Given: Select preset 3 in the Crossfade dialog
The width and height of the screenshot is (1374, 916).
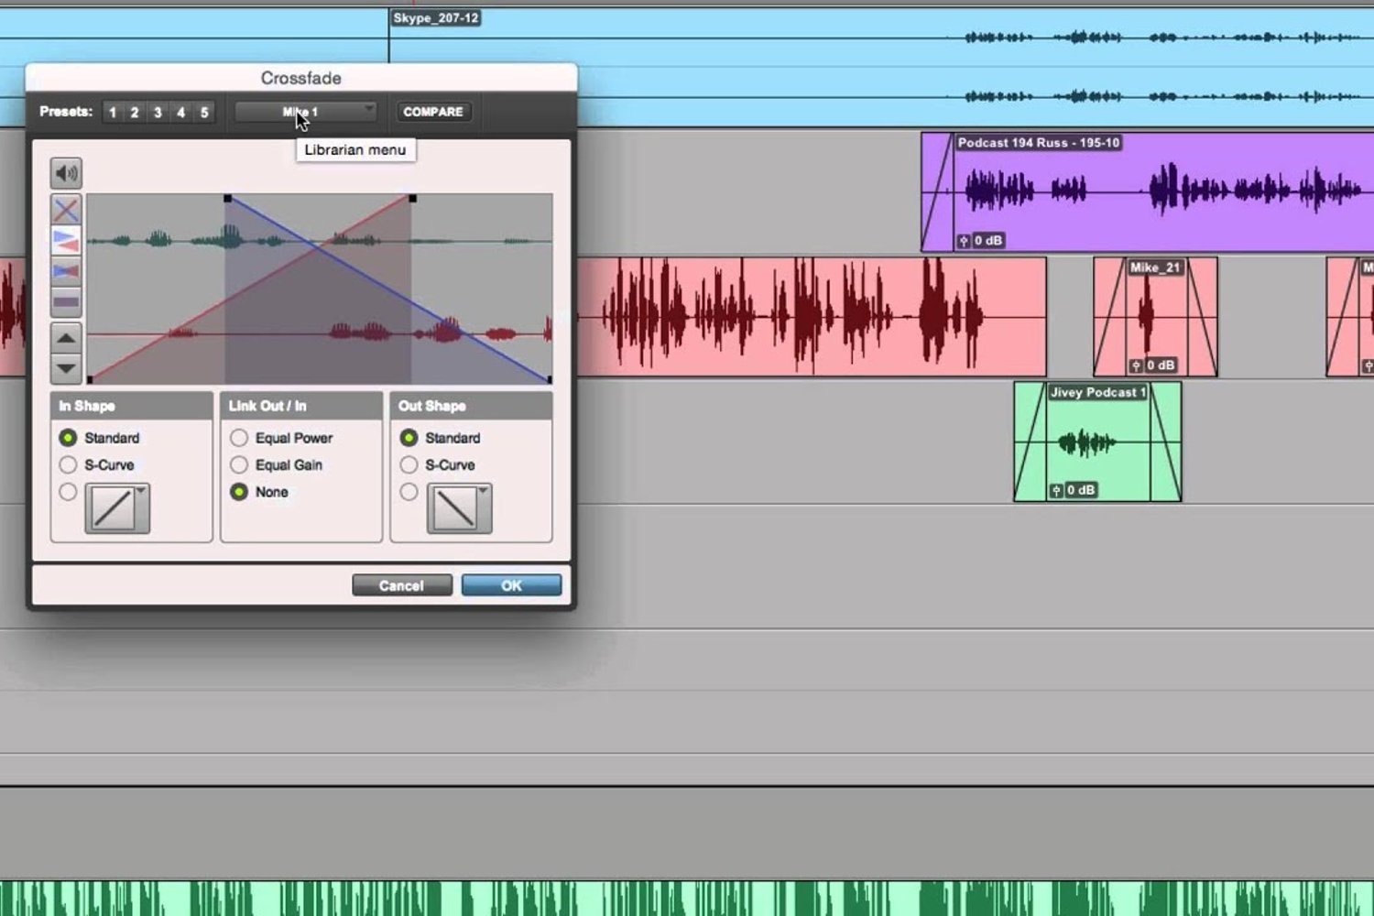Looking at the screenshot, I should [157, 112].
